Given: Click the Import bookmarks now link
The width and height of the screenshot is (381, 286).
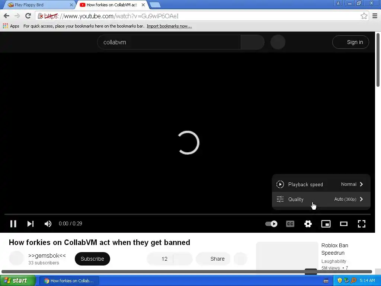Looking at the screenshot, I should [x=169, y=26].
